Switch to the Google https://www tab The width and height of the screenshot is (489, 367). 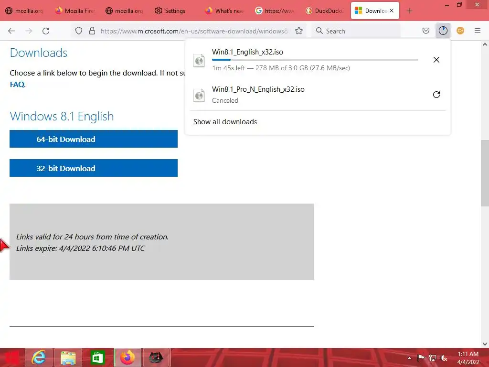tap(275, 11)
